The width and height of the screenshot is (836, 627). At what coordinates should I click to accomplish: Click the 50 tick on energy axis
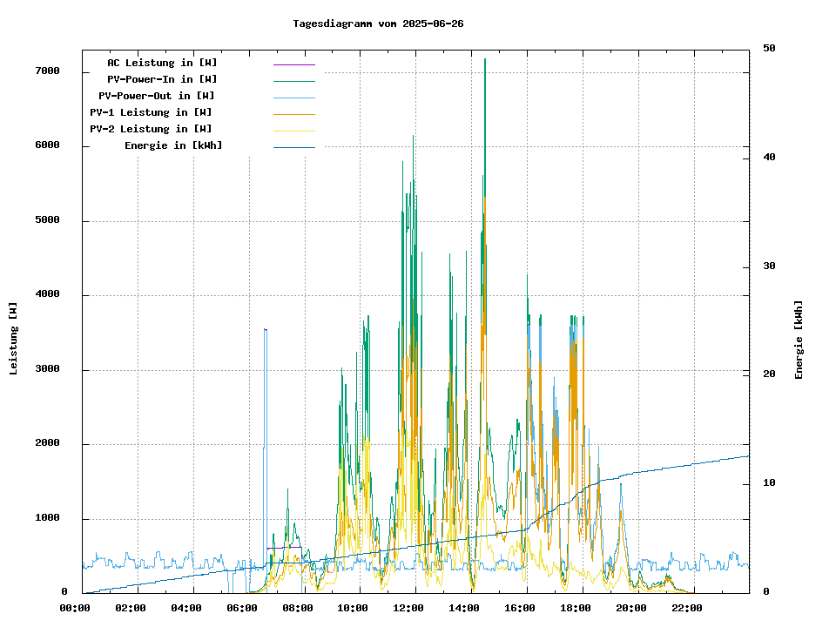pyautogui.click(x=769, y=48)
